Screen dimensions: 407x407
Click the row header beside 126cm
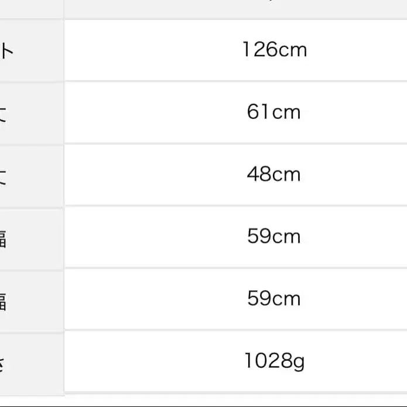coord(30,51)
